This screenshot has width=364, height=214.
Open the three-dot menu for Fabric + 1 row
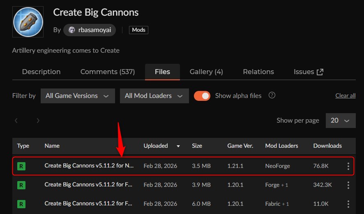pyautogui.click(x=348, y=204)
